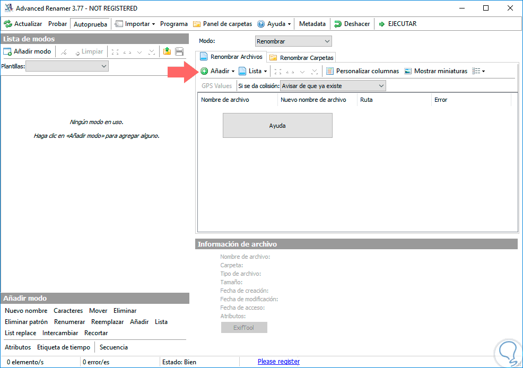
Task: Click move-down arrow in method list toolbar
Action: pyautogui.click(x=140, y=52)
